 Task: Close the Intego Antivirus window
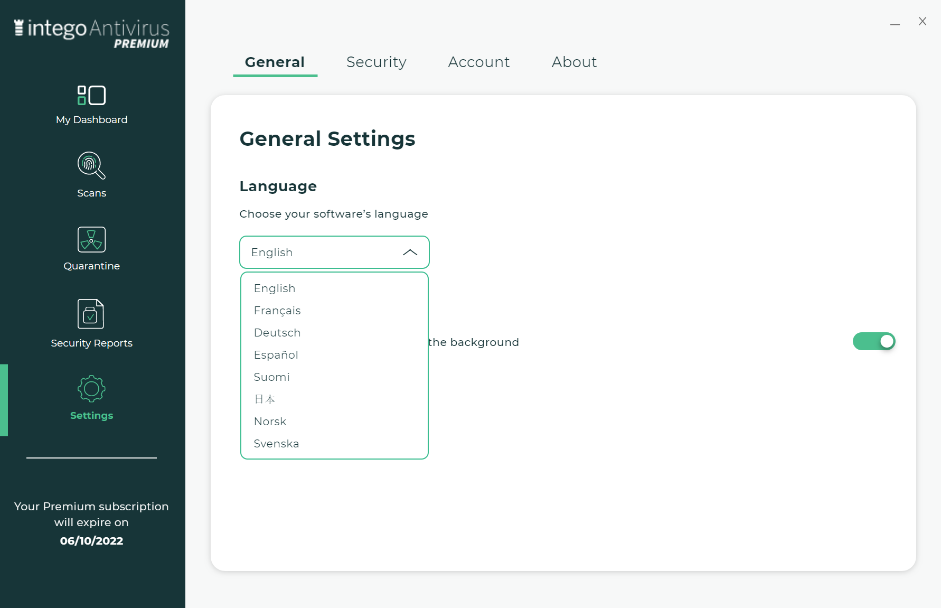[923, 21]
